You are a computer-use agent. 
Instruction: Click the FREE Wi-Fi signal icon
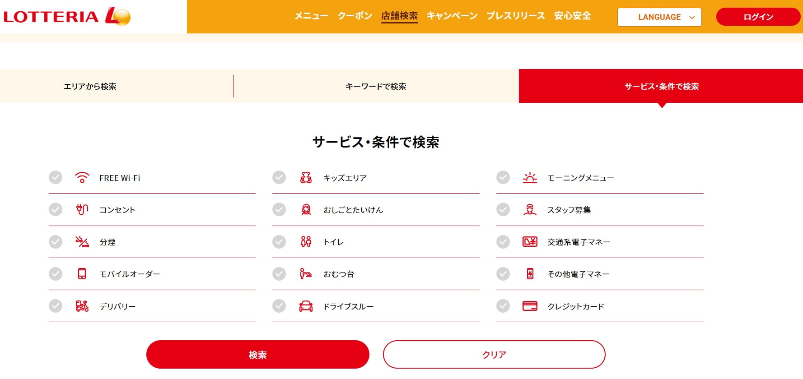[x=82, y=178]
